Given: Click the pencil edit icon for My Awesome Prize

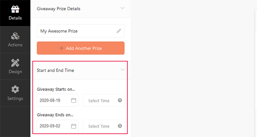Looking at the screenshot, I should coord(119,31).
